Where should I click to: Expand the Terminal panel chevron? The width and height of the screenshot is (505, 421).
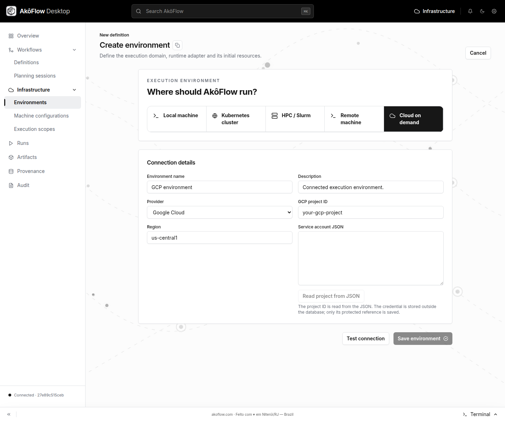coord(496,414)
